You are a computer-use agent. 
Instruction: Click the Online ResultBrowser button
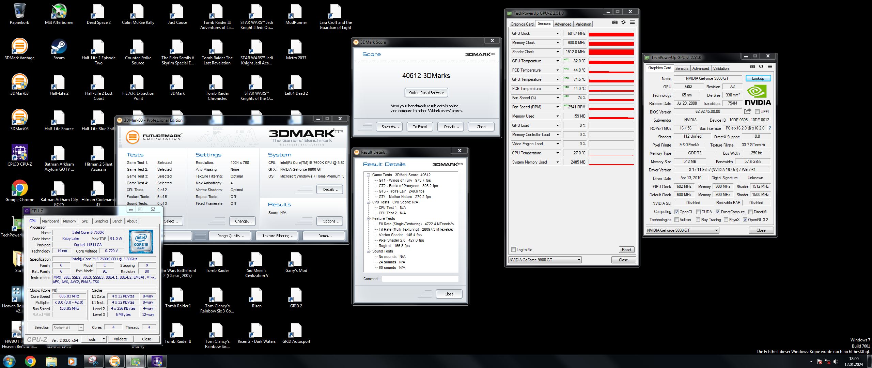coord(426,93)
